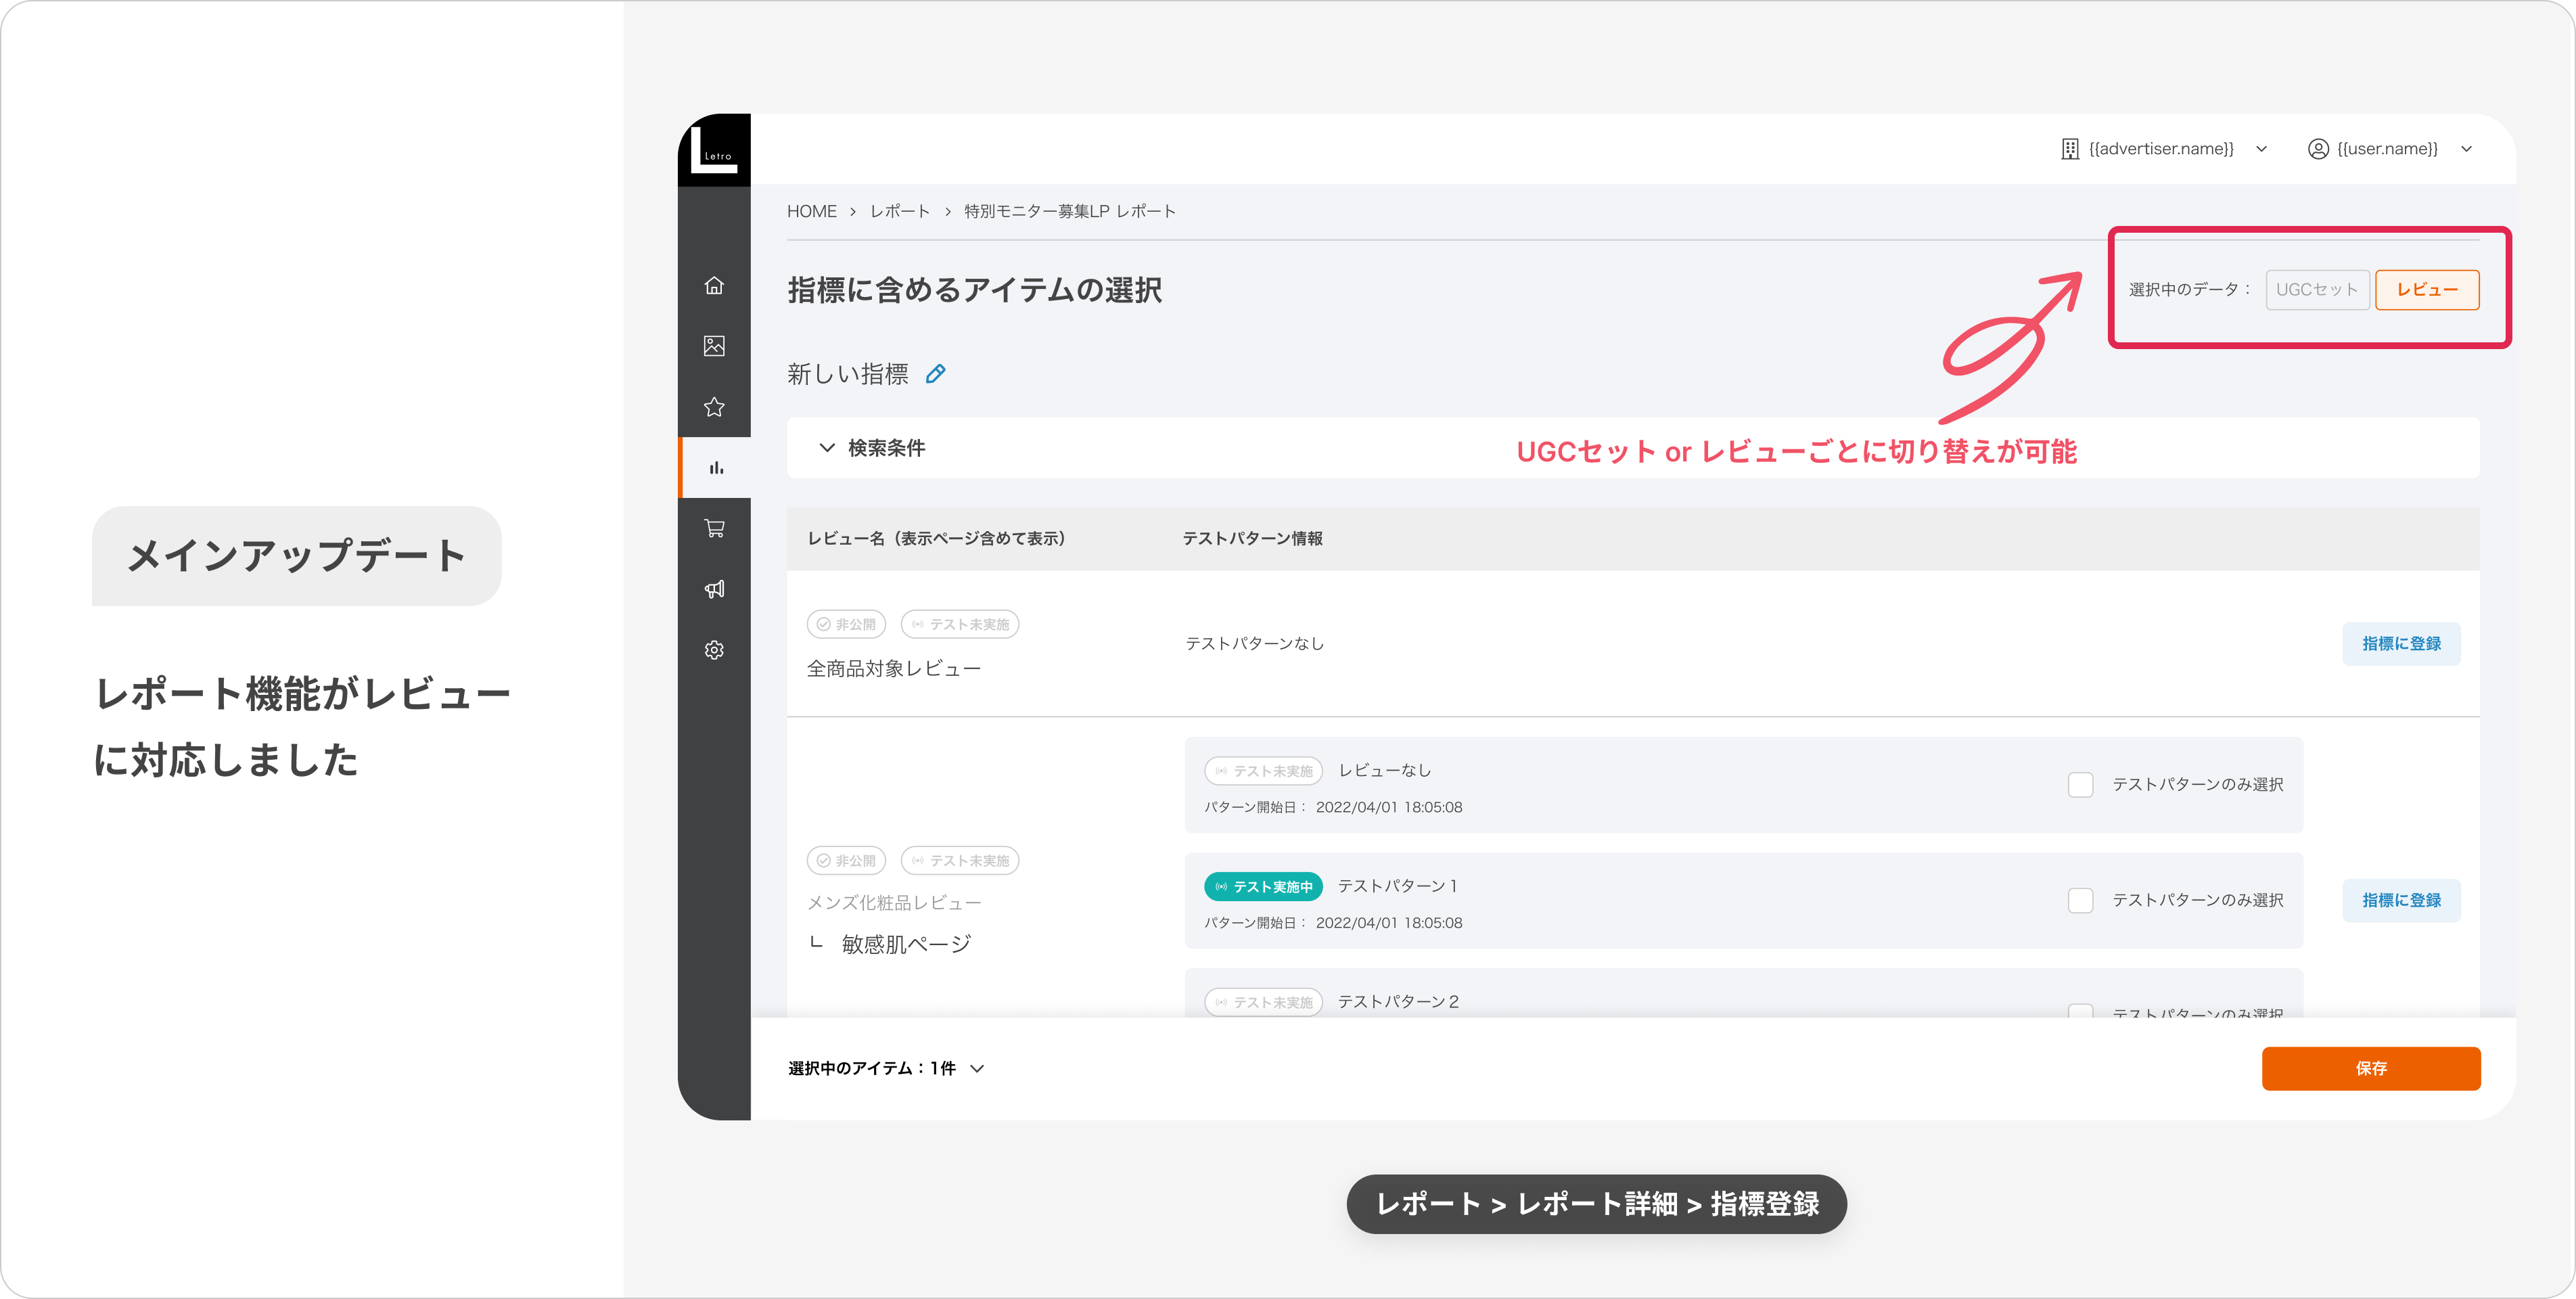Image resolution: width=2576 pixels, height=1299 pixels.
Task: Click pencil icon to edit 新しい指標
Action: click(935, 374)
